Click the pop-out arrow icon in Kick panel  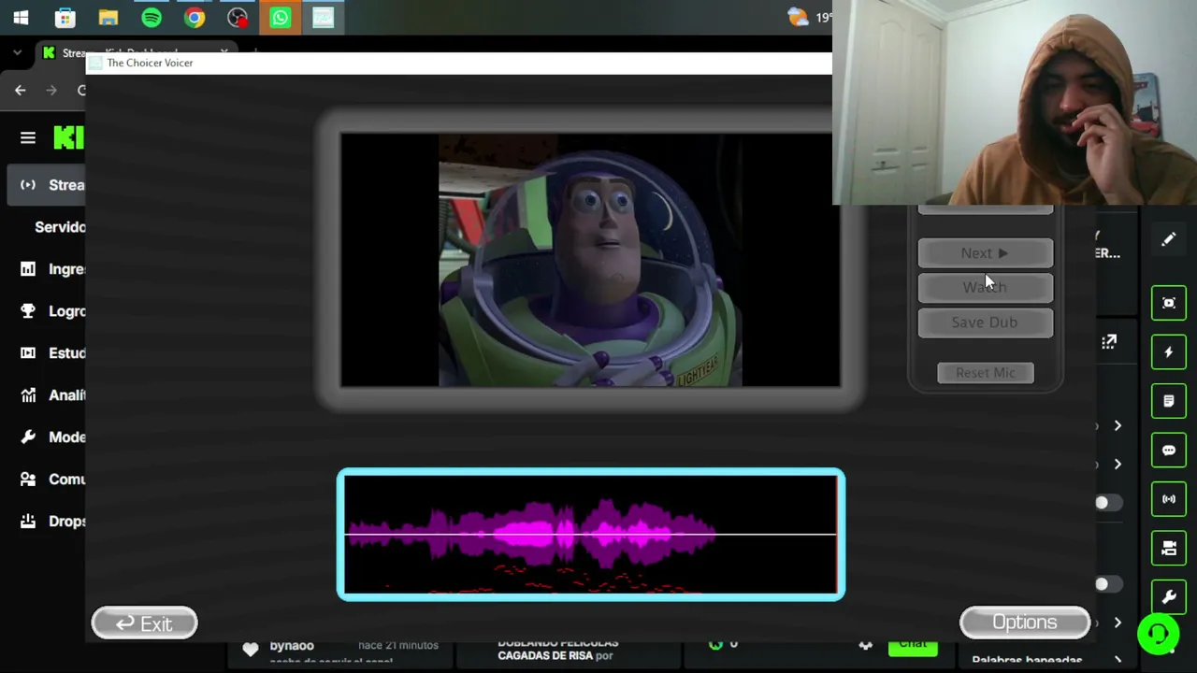(1109, 343)
